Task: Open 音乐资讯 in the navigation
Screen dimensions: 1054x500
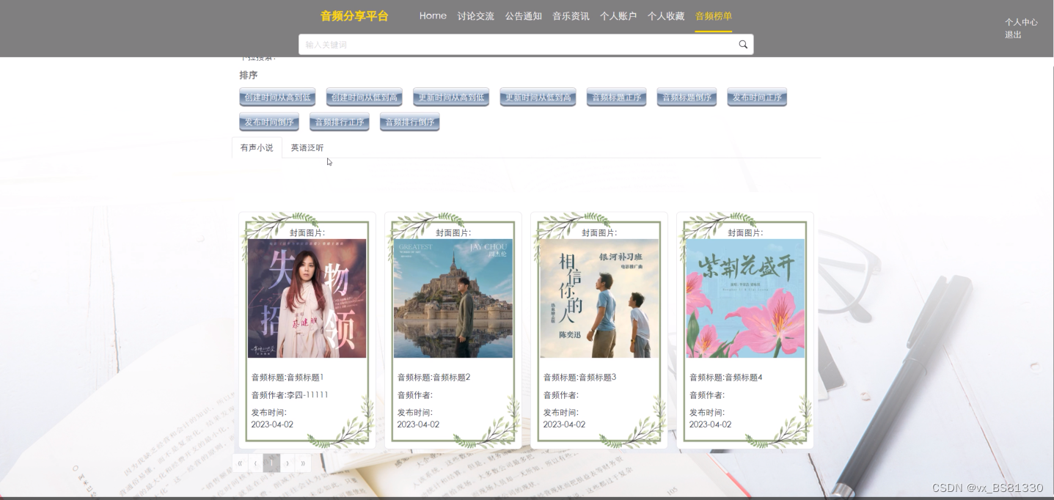Action: (571, 16)
